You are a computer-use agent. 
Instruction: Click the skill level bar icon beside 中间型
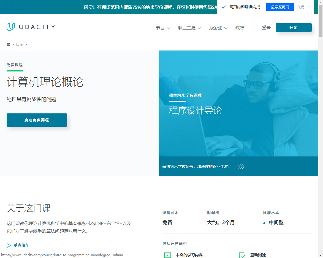coord(265,223)
